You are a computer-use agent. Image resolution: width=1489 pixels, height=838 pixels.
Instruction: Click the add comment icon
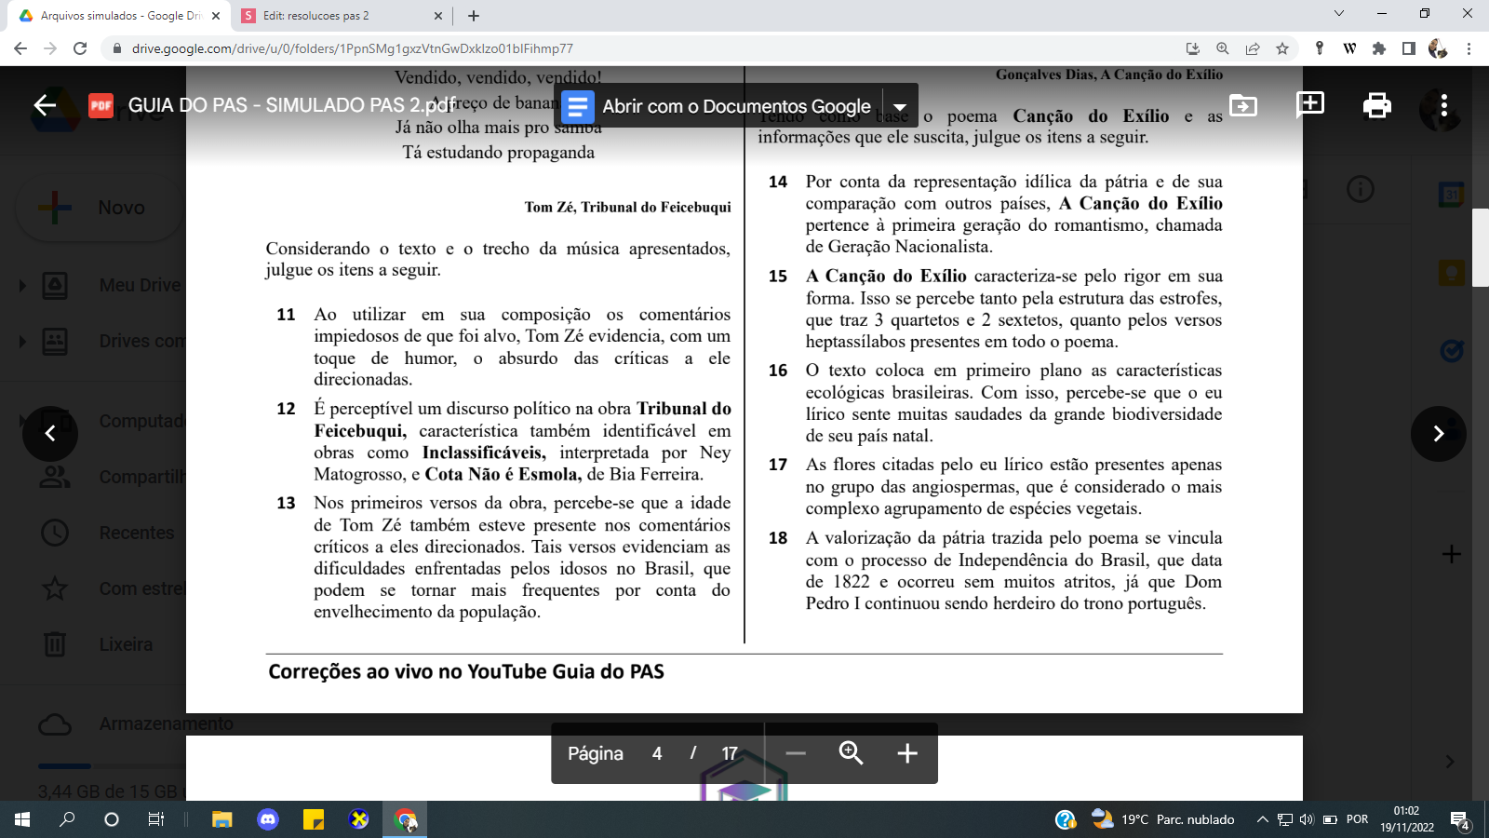(x=1310, y=104)
